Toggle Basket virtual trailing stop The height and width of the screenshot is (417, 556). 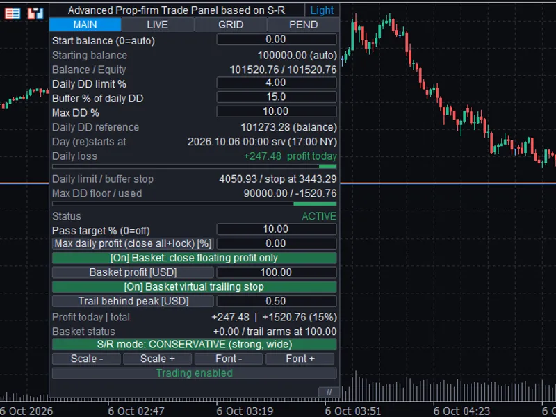(195, 287)
